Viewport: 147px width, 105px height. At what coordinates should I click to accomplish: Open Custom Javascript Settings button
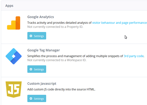pos(37,98)
